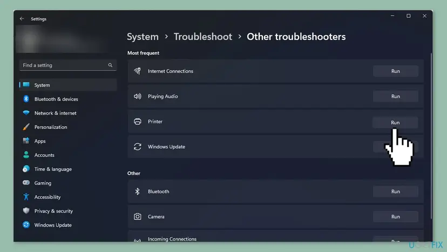Run the Camera troubleshooter

pyautogui.click(x=395, y=216)
